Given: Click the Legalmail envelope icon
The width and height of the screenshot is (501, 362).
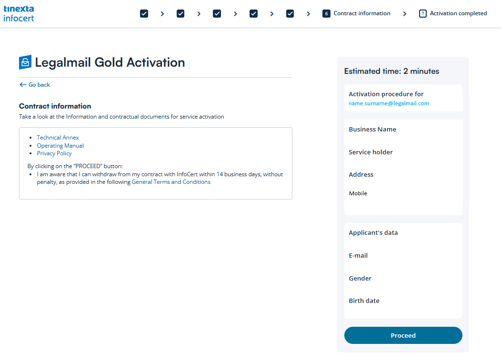Looking at the screenshot, I should pyautogui.click(x=25, y=62).
